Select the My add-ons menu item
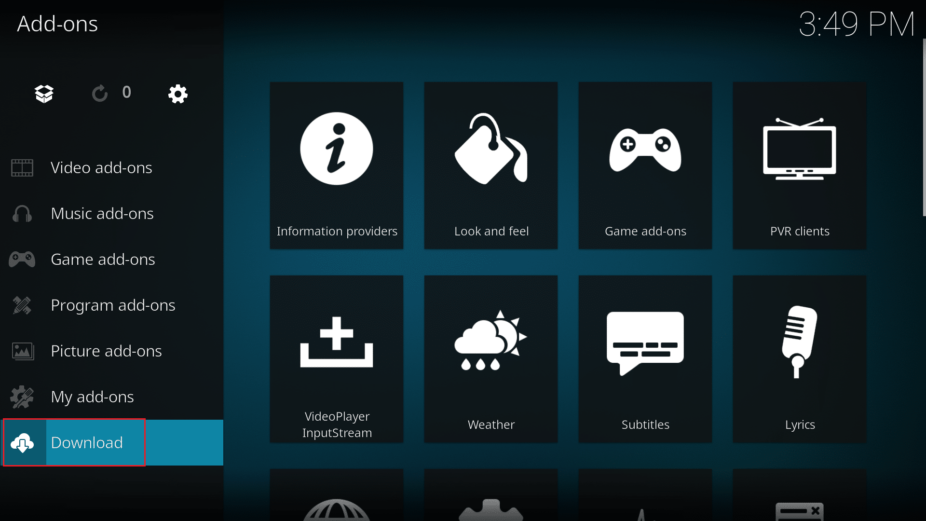Image resolution: width=926 pixels, height=521 pixels. pos(92,397)
